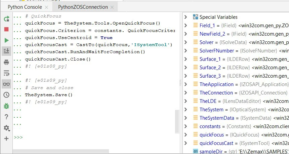Click the quickFocusCast.Close() code line
Screen dimensions: 289x154
pyautogui.click(x=58, y=59)
